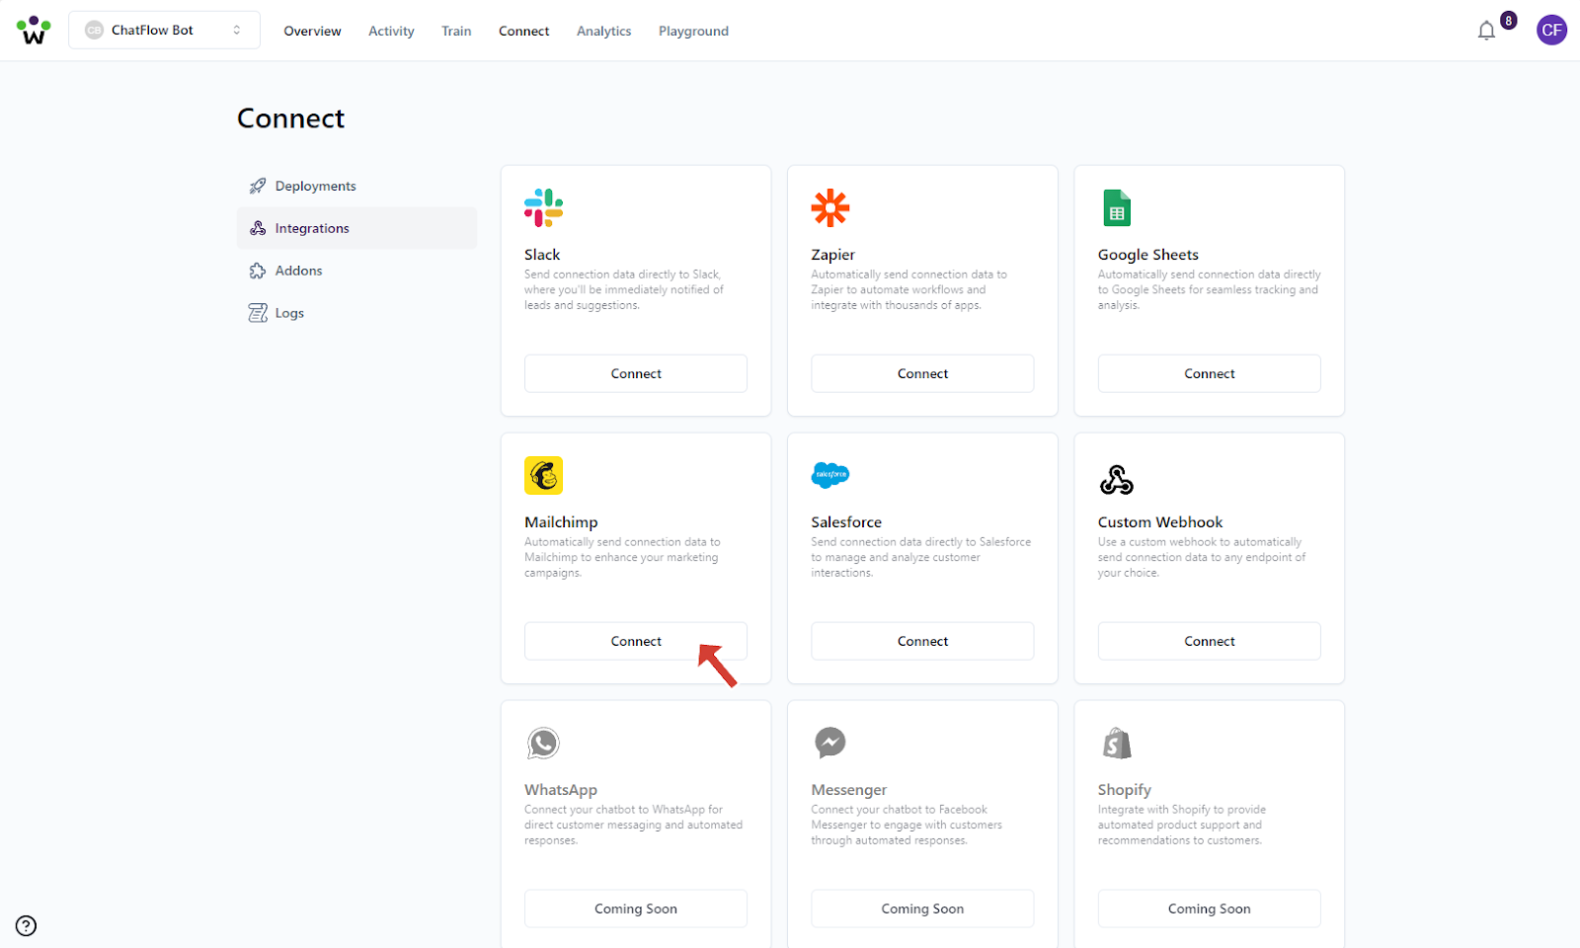Click the Google Sheets logo icon

[x=1117, y=208]
